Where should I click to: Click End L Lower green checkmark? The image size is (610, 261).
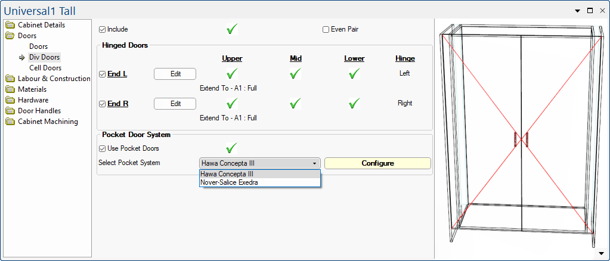(x=354, y=74)
